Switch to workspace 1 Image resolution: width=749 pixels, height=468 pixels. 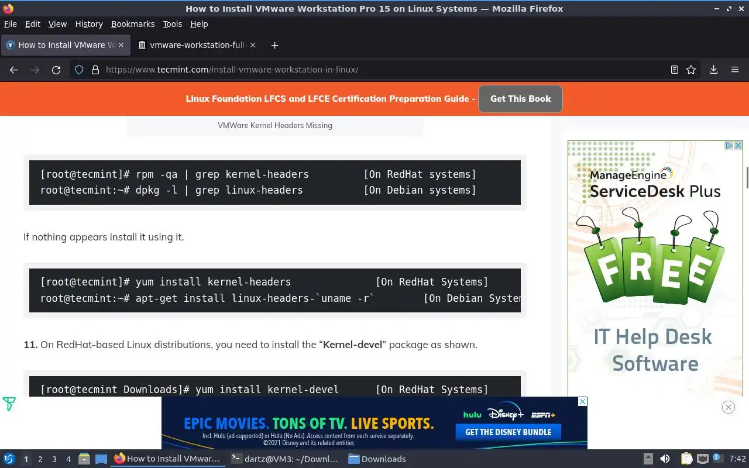[x=26, y=459]
